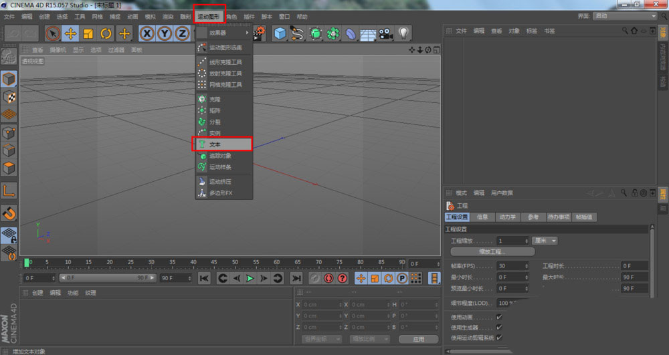Open the 世界坐标 dropdown
The width and height of the screenshot is (669, 355).
pyautogui.click(x=321, y=339)
